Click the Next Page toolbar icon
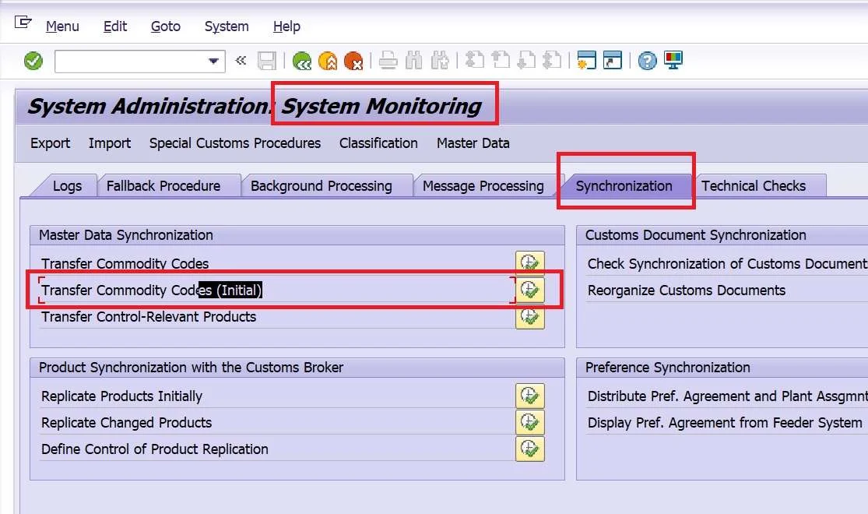This screenshot has width=868, height=514. tap(526, 60)
